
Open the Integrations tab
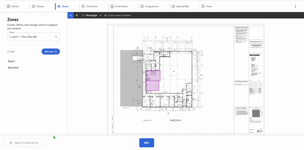149,6
